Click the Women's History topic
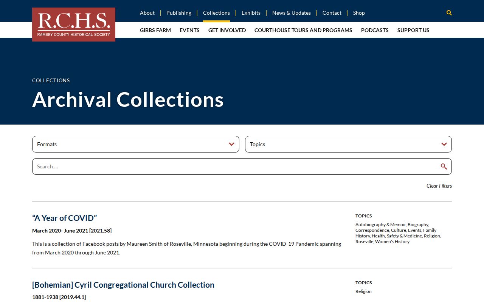This screenshot has height=302, width=484. 392,242
